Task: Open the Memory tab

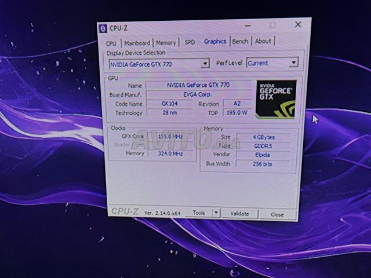Action: click(166, 43)
